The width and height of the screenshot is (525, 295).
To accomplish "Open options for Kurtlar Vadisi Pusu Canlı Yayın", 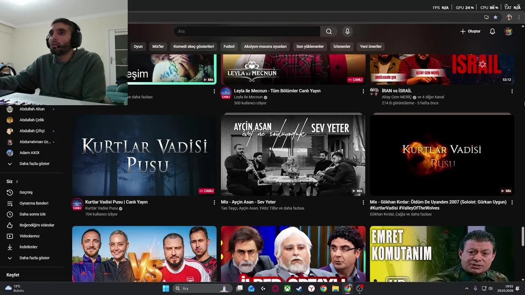I will (x=214, y=202).
